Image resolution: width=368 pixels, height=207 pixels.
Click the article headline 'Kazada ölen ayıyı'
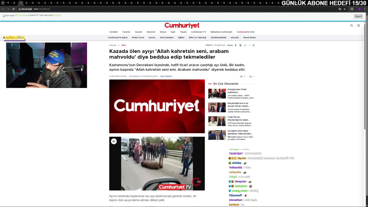(169, 54)
